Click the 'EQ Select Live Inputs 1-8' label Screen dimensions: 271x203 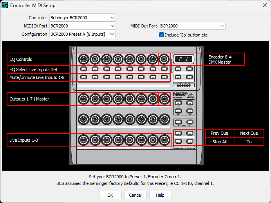point(33,69)
